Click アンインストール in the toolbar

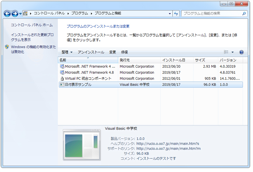coord(91,52)
